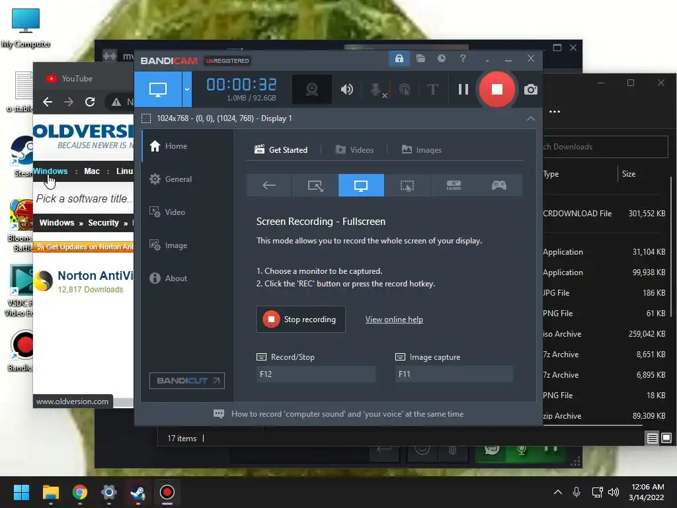Open Chrome from the taskbar
Screen dimensions: 677x508
click(79, 492)
